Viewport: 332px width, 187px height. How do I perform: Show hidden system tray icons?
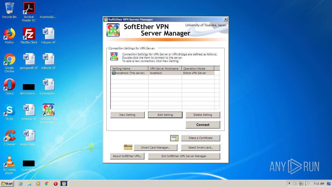[289, 183]
